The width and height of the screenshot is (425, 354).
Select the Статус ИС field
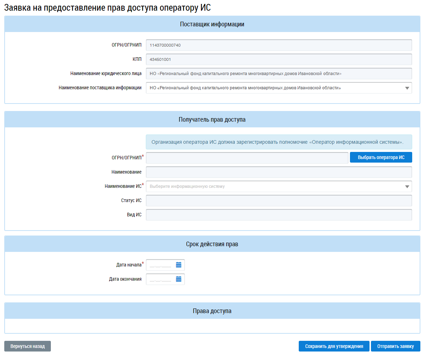click(x=279, y=201)
